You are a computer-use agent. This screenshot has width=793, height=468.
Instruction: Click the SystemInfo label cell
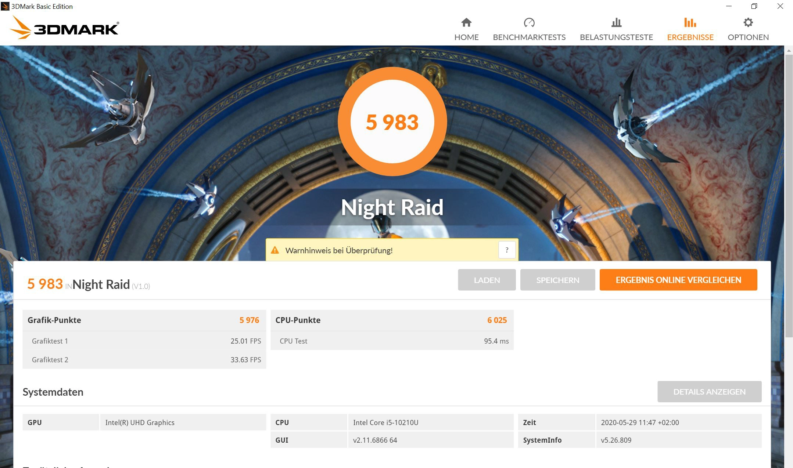(x=556, y=440)
